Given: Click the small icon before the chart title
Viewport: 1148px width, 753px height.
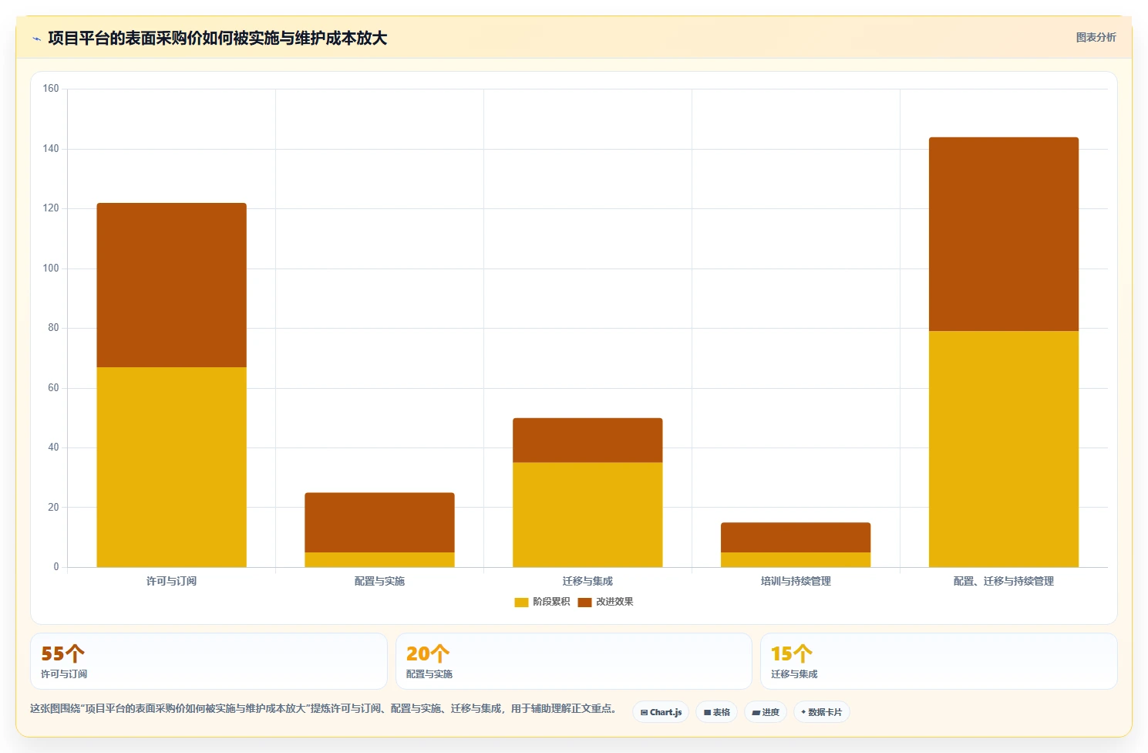Looking at the screenshot, I should click(36, 39).
